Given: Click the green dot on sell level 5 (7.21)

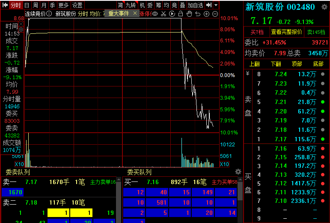Looking at the screenshot, I should click(x=323, y=102).
